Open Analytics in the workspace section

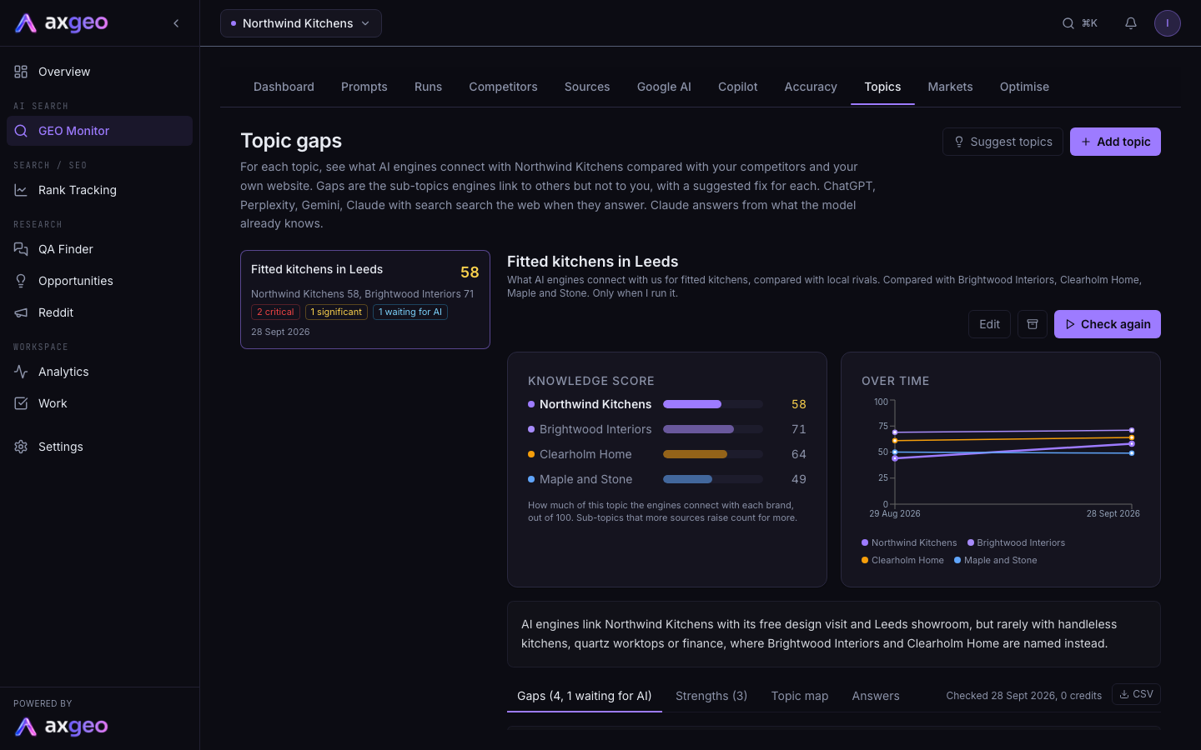pyautogui.click(x=100, y=372)
